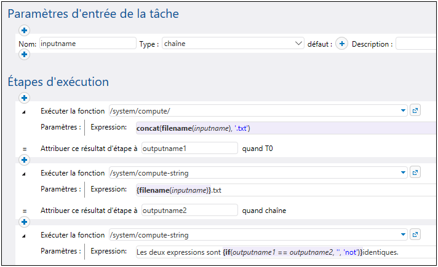Click the plus icon below the inputname parameter
The image size is (438, 267).
[25, 55]
